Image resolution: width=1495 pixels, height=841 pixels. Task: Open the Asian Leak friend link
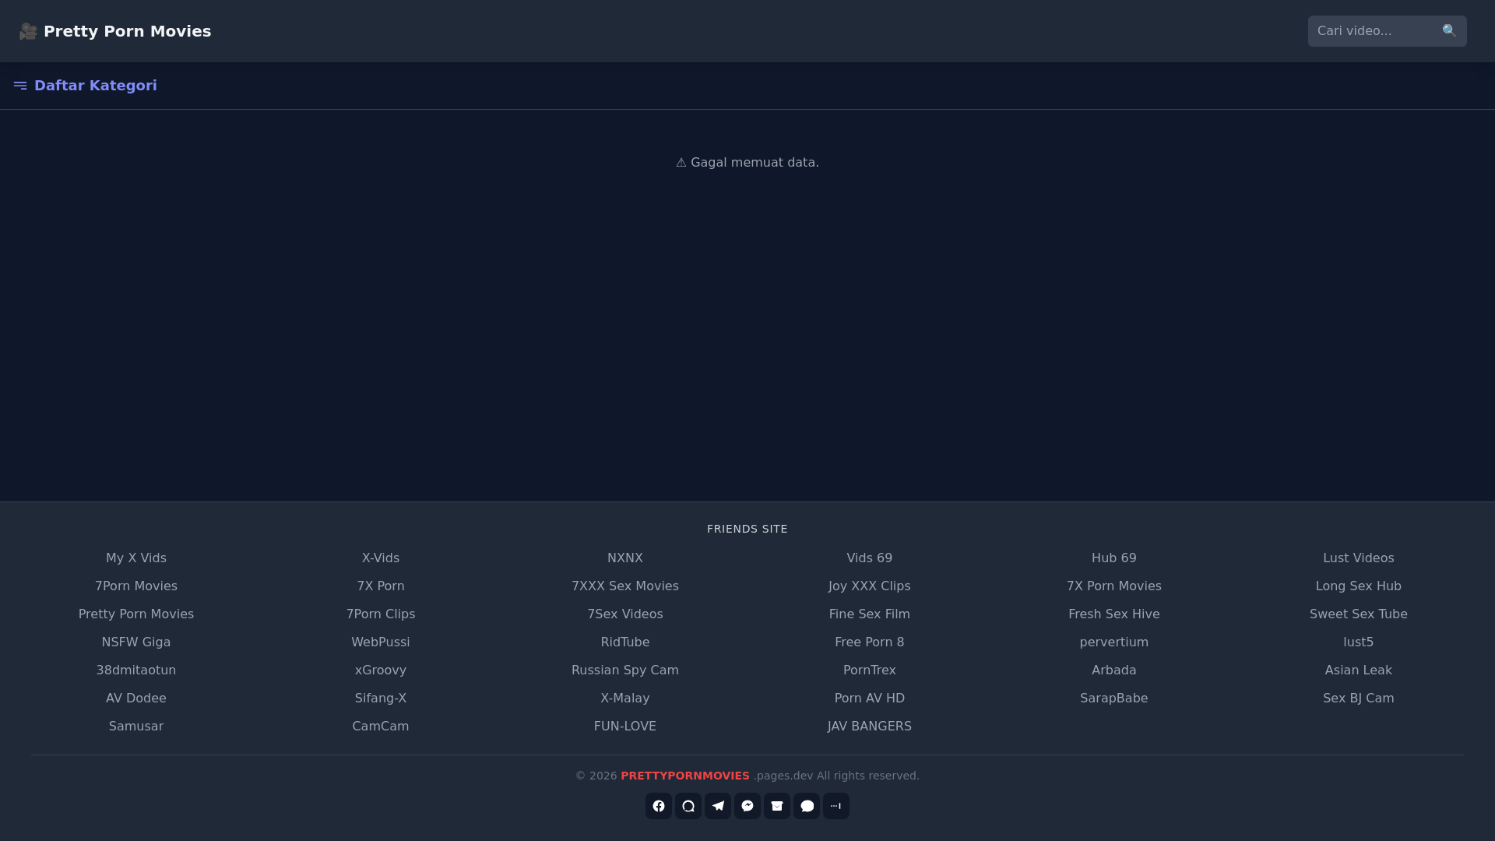tap(1359, 670)
